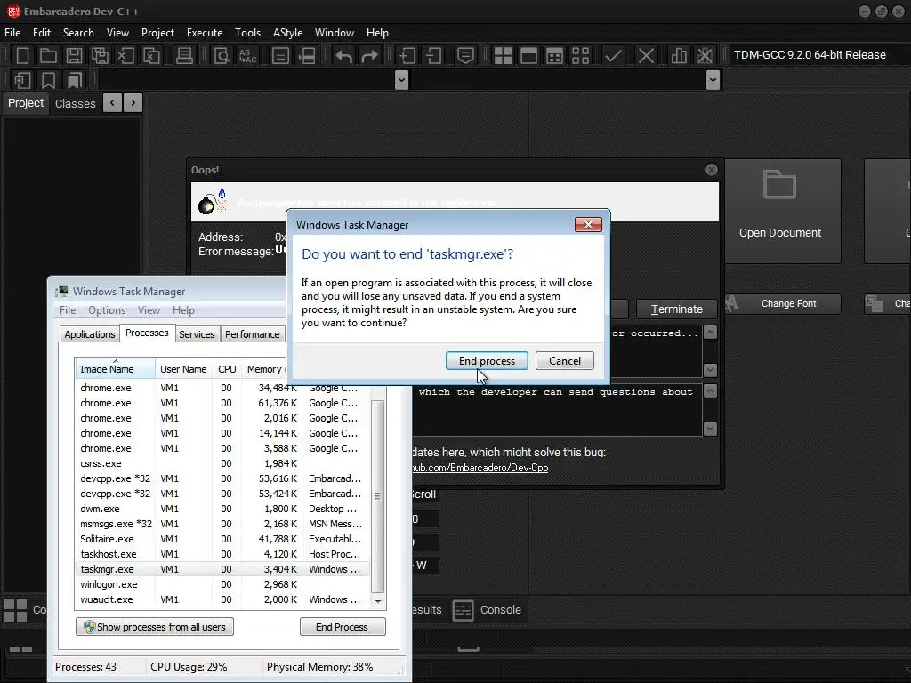Image resolution: width=911 pixels, height=683 pixels.
Task: Click the Compile and Run toolbar icon
Action: click(x=555, y=56)
